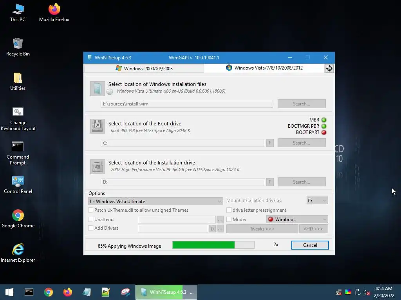Launch Google Chrome from desktop
This screenshot has width=401, height=300.
pyautogui.click(x=18, y=219)
